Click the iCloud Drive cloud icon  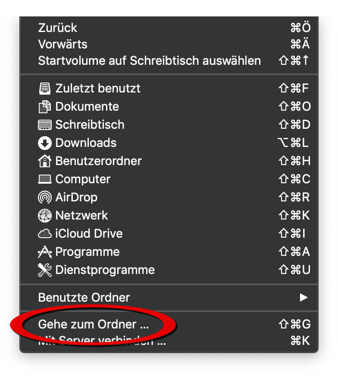45,234
